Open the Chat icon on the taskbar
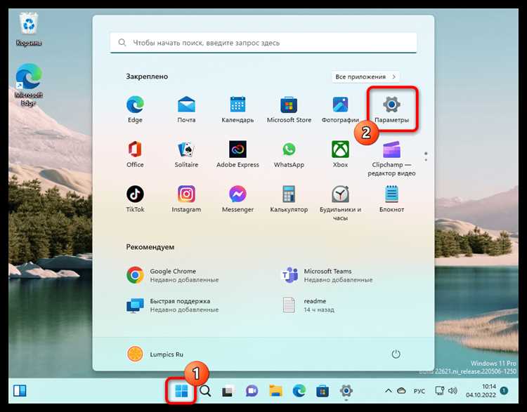 (x=252, y=391)
